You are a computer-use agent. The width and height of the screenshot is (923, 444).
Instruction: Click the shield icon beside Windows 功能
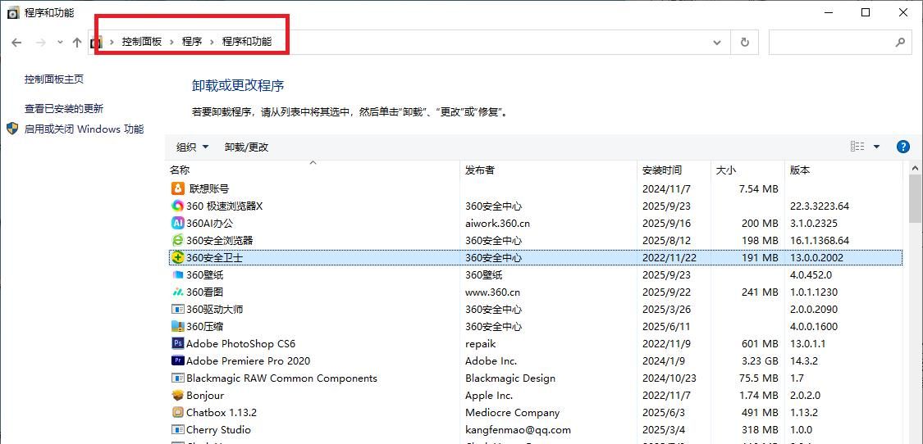[x=12, y=129]
